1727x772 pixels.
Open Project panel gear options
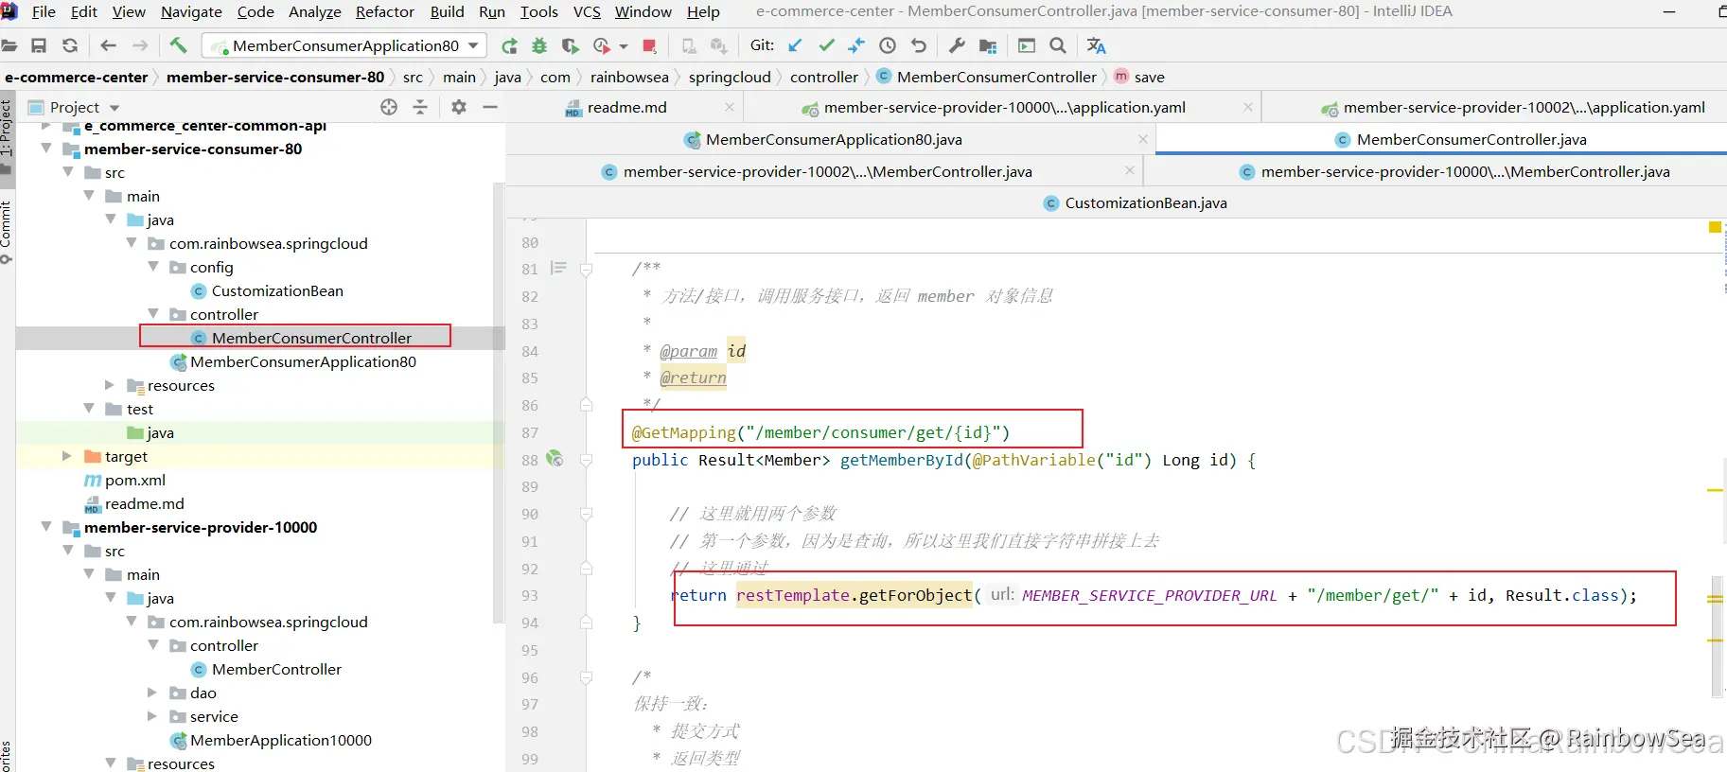[x=459, y=107]
